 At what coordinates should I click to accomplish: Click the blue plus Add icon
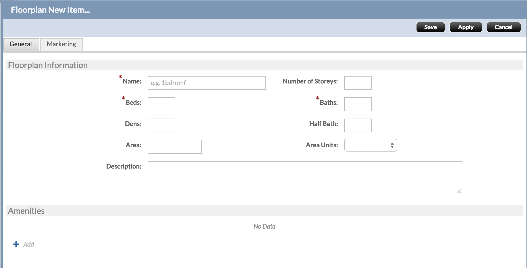(x=16, y=244)
